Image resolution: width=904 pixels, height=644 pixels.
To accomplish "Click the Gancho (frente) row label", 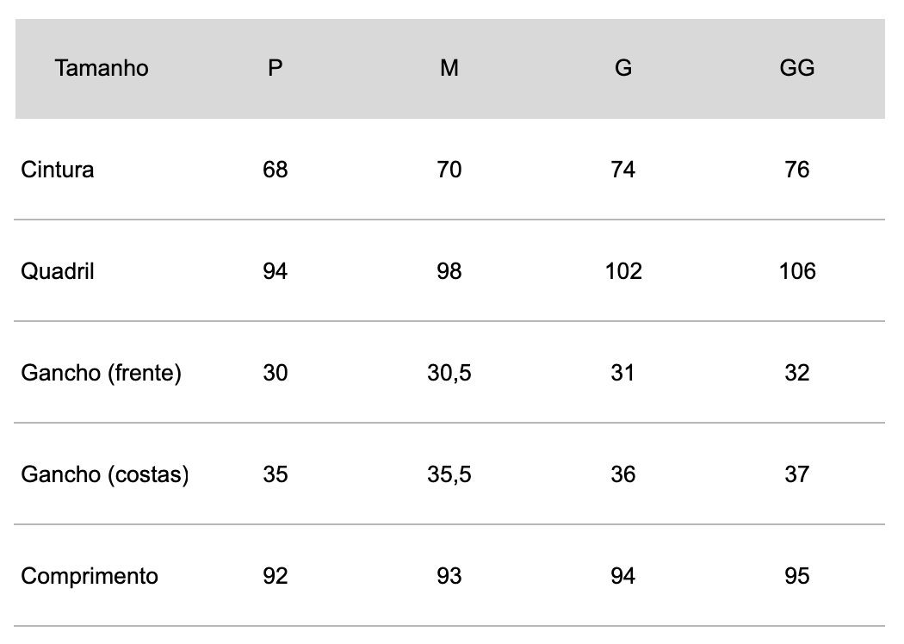I will (101, 373).
